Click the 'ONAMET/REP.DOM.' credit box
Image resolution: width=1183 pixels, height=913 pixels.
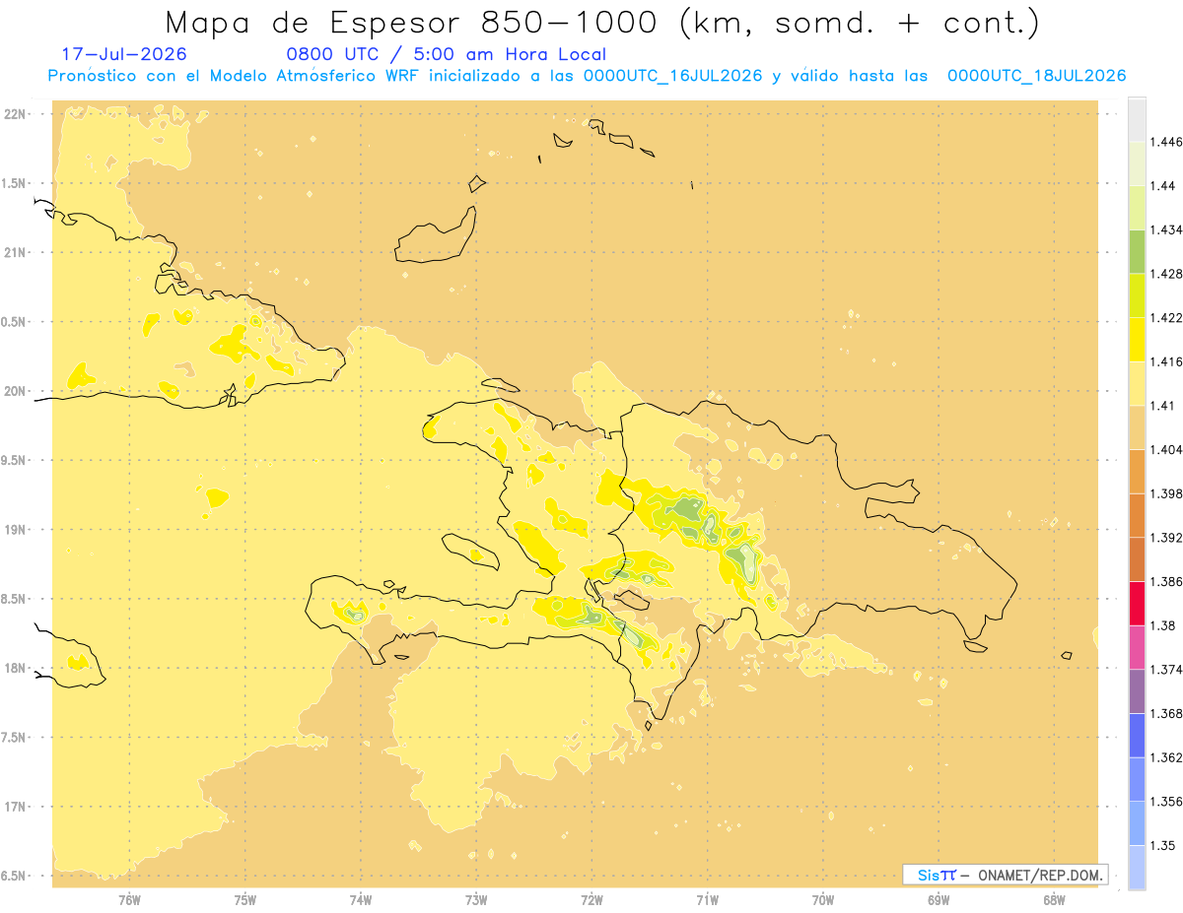(1006, 875)
